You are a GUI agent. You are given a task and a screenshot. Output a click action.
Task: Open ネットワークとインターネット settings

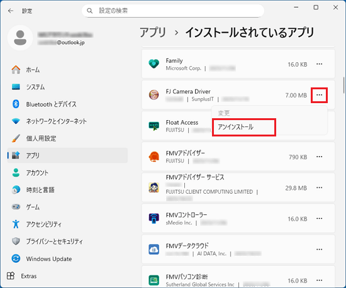[67, 121]
